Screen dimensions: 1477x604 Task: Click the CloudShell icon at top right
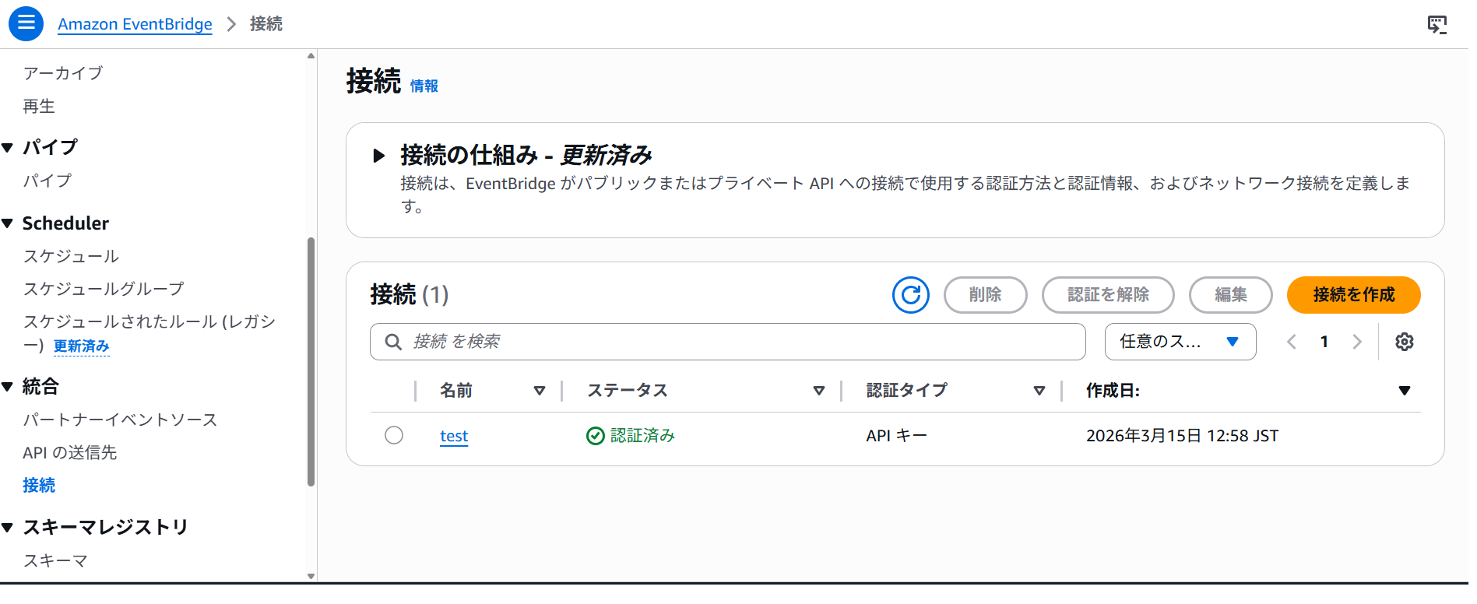coord(1437,24)
